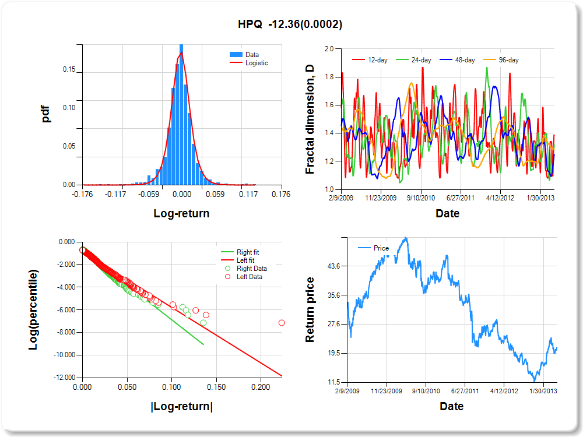Screen dimensions: 583x437
Task: Click the 43.6 tick on Return price axis
Action: tap(334, 266)
